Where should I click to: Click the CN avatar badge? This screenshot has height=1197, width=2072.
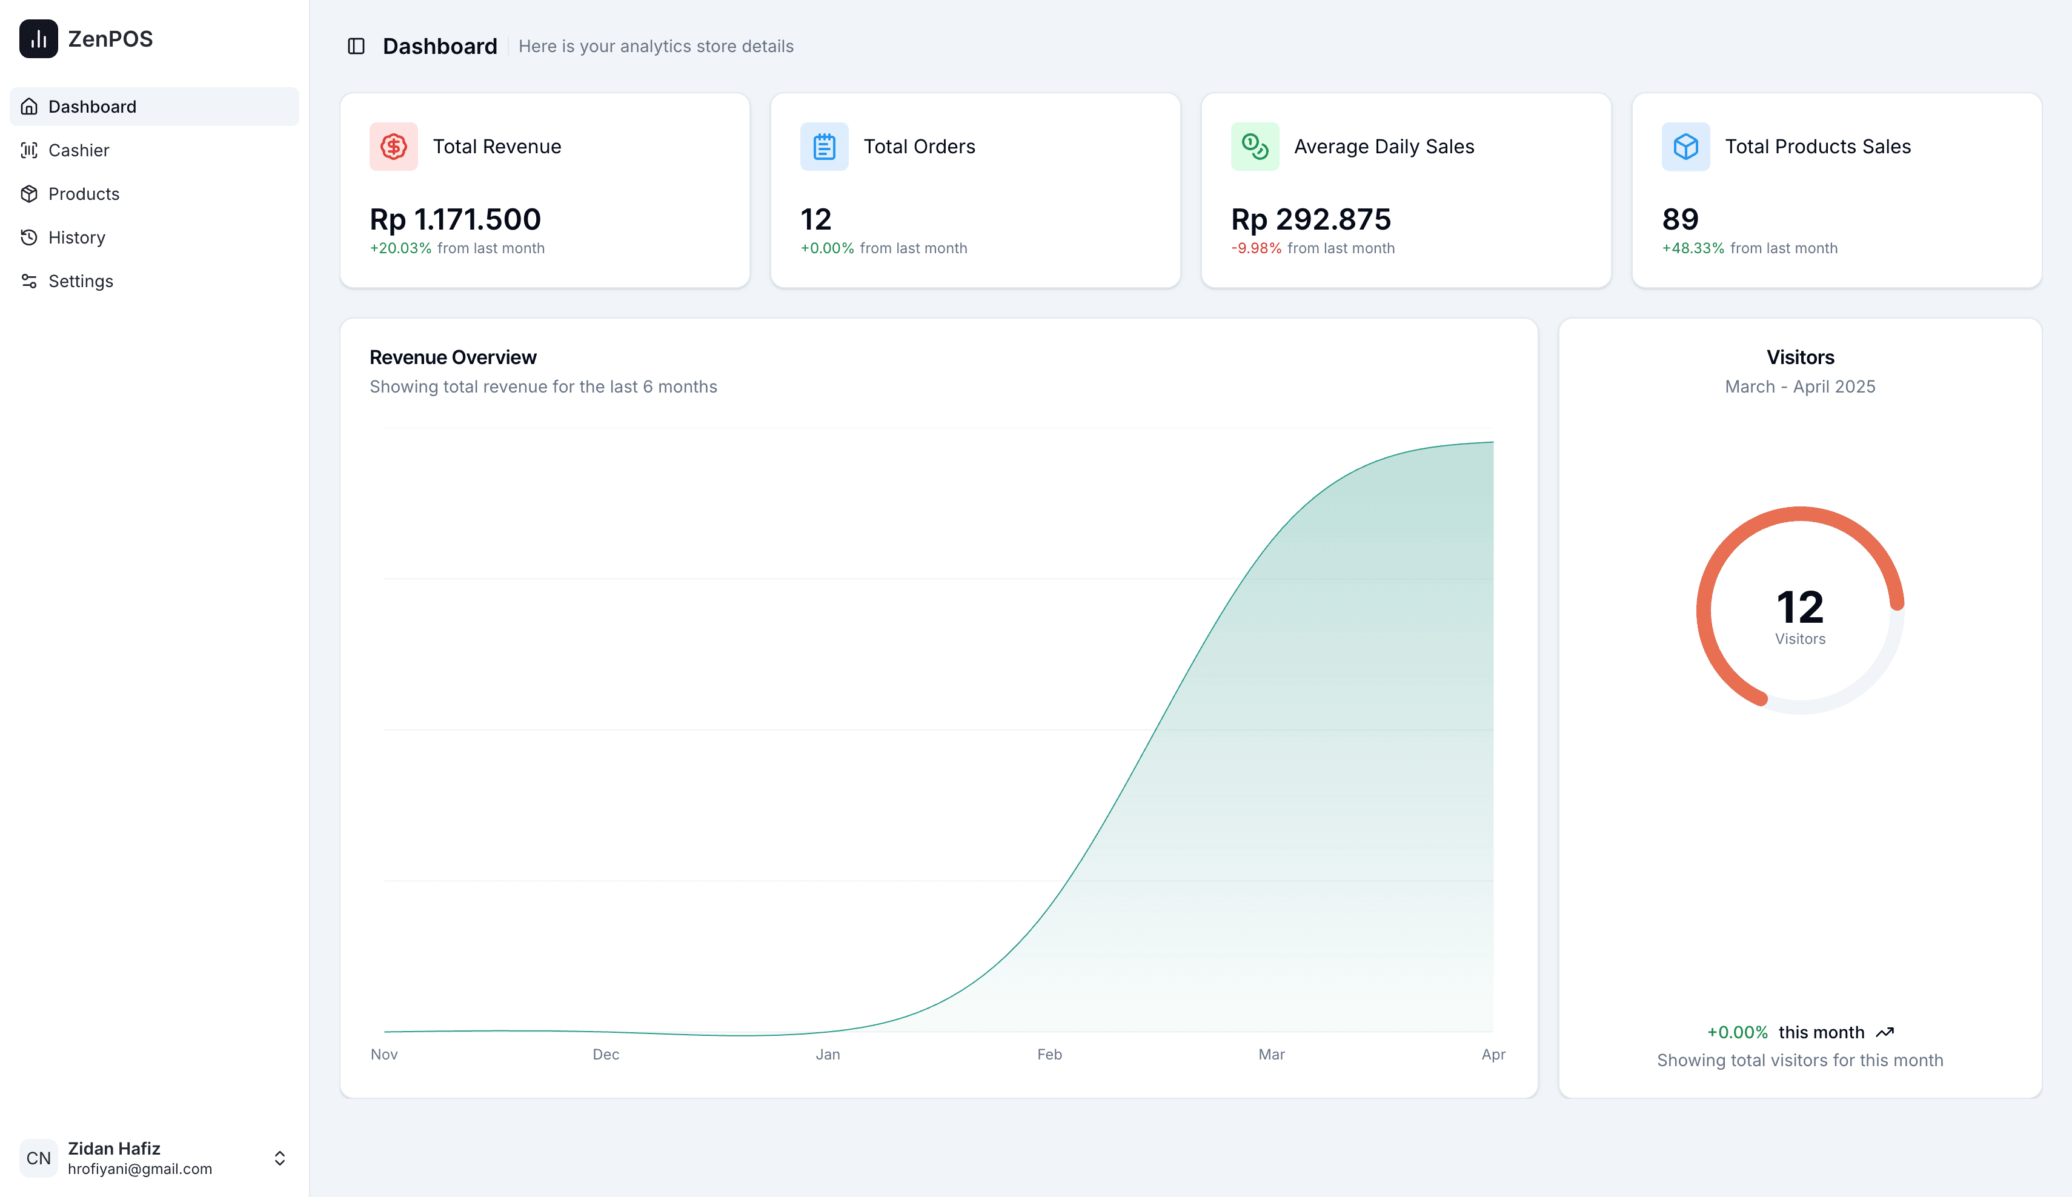[39, 1158]
